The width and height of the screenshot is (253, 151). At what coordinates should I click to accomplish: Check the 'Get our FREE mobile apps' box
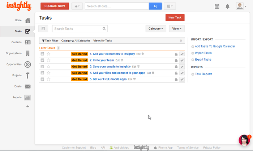42,79
